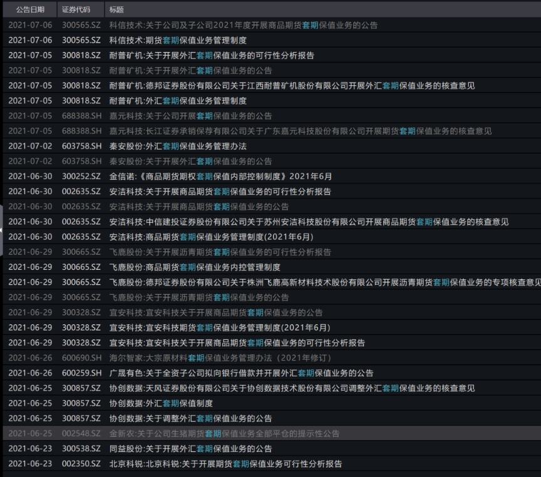Open 德邦证券 耐普矿机 核查意见 announcement

coord(292,86)
